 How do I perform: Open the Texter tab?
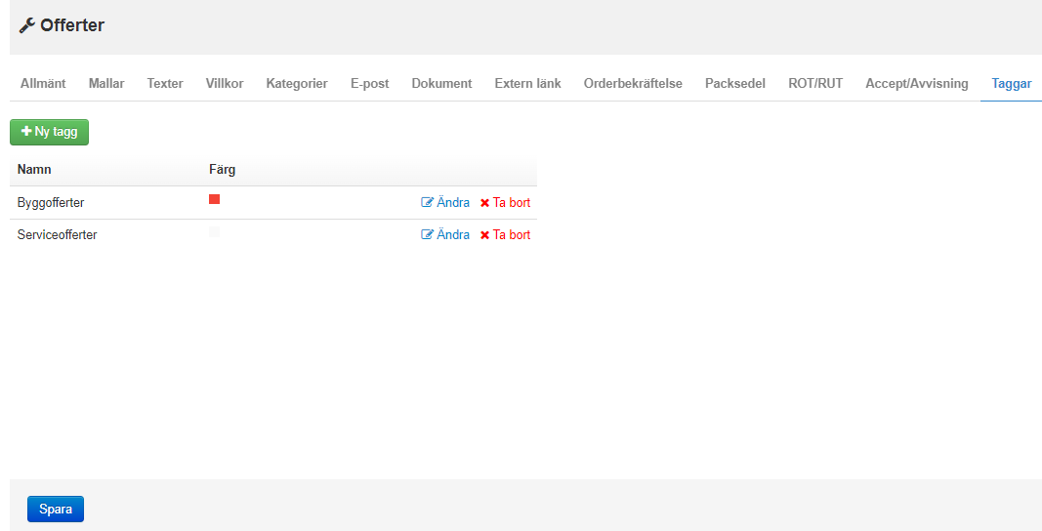coord(165,84)
